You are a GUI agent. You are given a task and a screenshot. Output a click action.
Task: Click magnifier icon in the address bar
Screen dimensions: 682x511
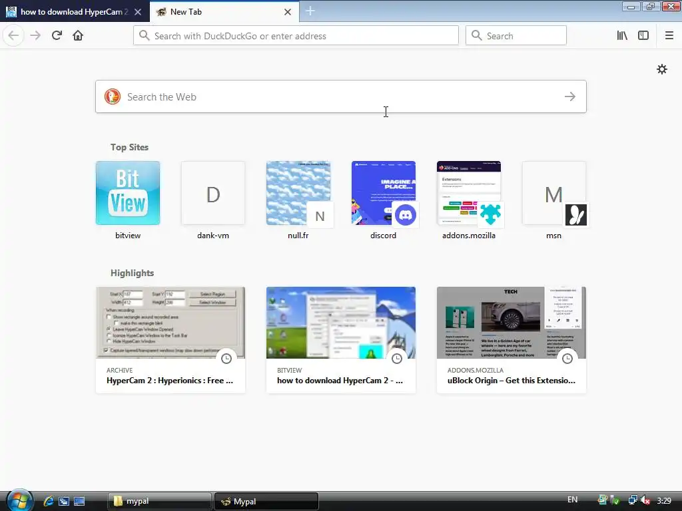point(144,36)
